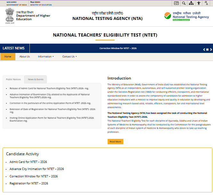The height and width of the screenshot is (195, 213).
Task: Click the language switch icon
Action: click(206, 3)
